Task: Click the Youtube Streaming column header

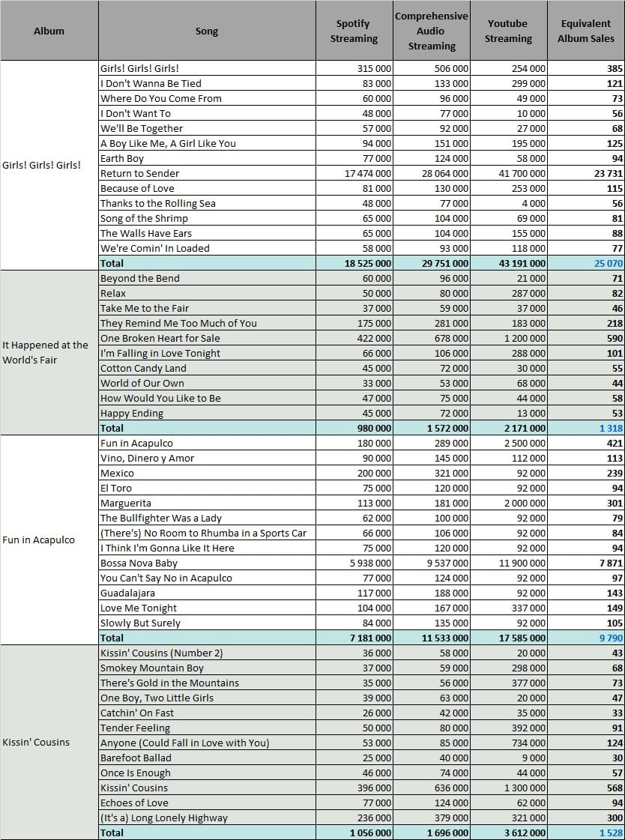Action: pos(508,31)
